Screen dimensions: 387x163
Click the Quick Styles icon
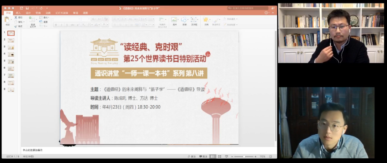[x=216, y=20]
